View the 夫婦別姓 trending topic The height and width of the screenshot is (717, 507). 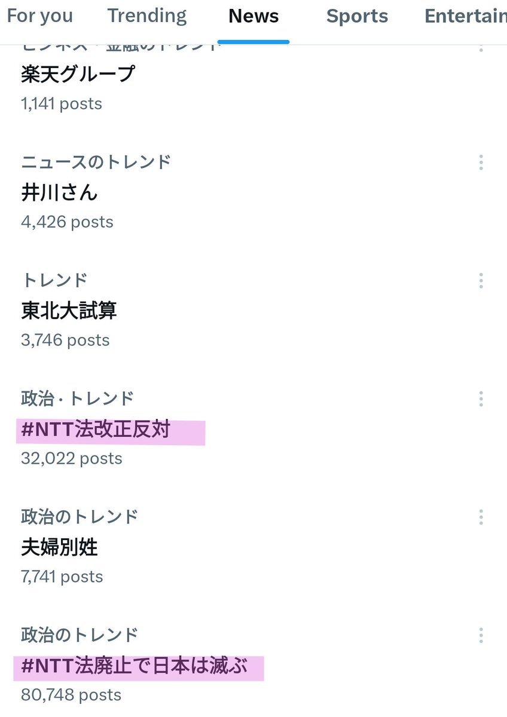coord(59,547)
